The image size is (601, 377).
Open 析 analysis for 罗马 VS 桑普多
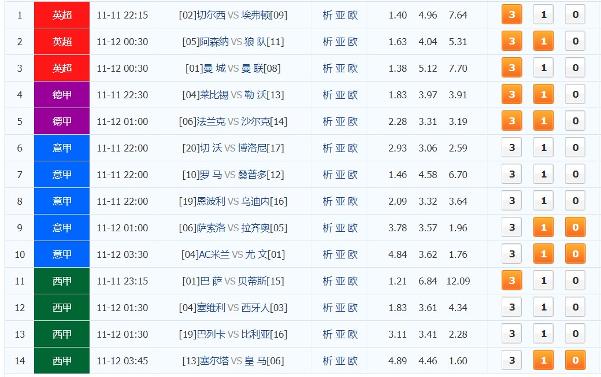pos(327,175)
